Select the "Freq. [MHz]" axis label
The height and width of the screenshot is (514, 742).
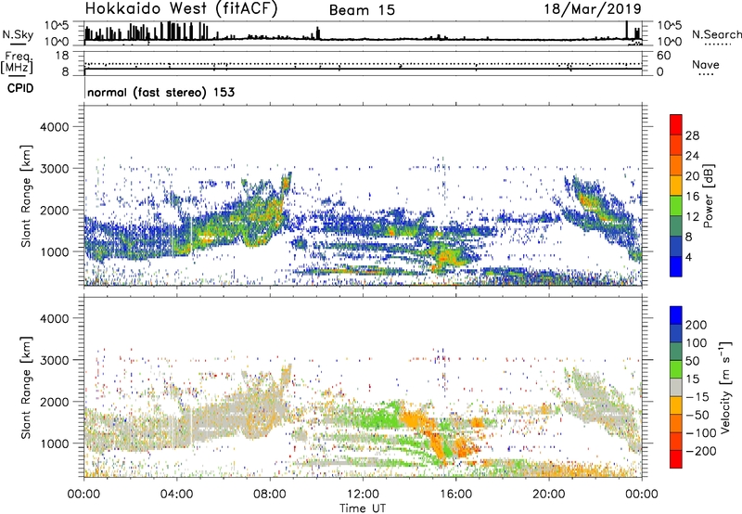(x=17, y=63)
